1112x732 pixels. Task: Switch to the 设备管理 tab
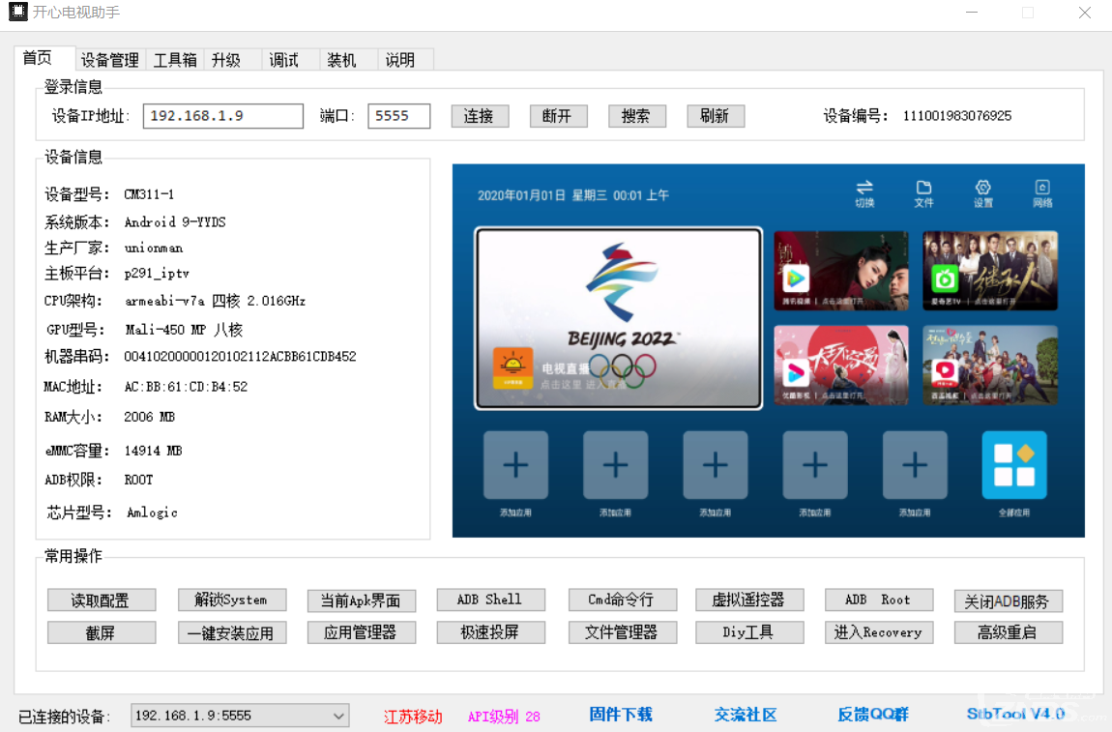pos(110,60)
